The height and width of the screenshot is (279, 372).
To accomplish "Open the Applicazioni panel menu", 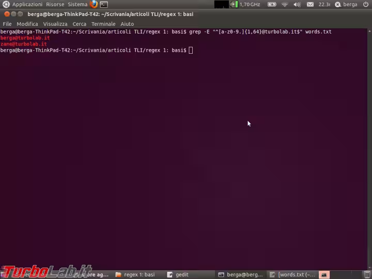I will coord(27,4).
